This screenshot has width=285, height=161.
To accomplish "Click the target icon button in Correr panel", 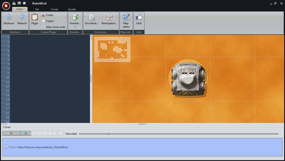I will point(58,133).
